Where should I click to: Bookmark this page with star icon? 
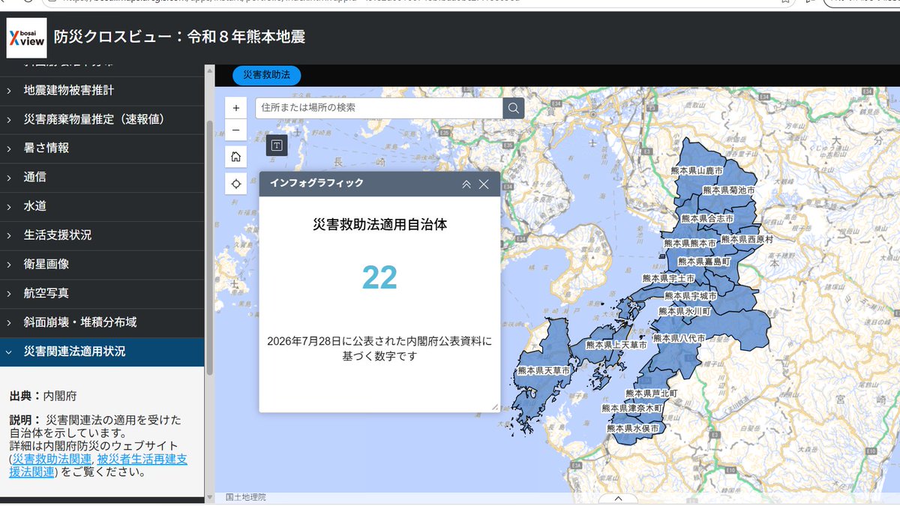coord(785,2)
